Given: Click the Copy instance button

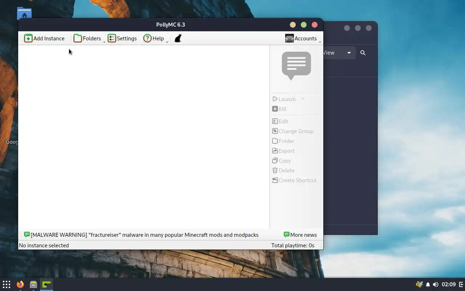Looking at the screenshot, I should coord(282,160).
